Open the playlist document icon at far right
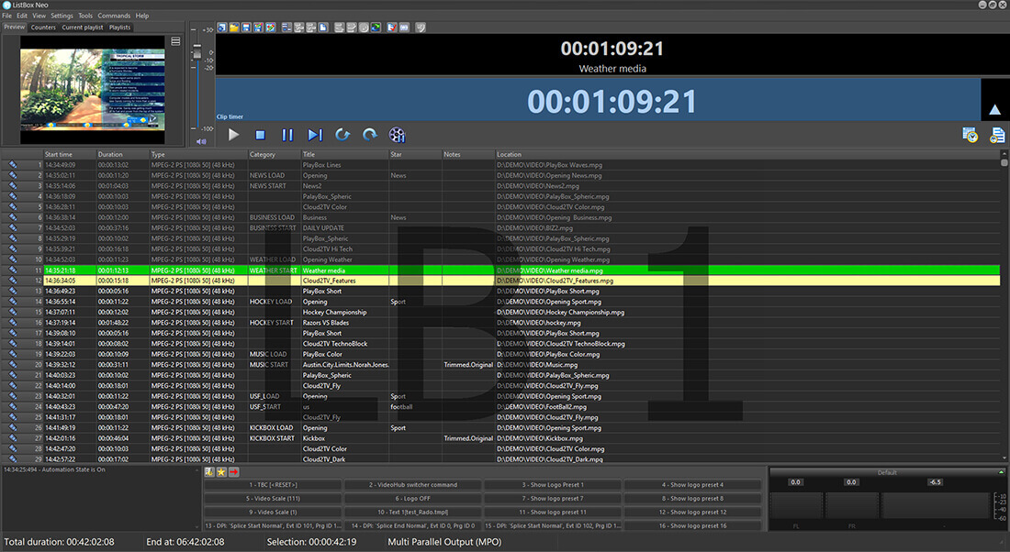The height and width of the screenshot is (552, 1010). [997, 135]
